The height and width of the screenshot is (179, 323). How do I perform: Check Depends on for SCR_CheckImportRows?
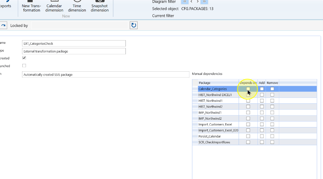coord(248,142)
